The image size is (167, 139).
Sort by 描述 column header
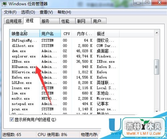tap(107, 33)
